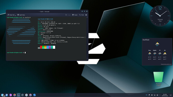Click the 'Shell: bash 5.2.21' line
The image size is (173, 97).
[44, 30]
